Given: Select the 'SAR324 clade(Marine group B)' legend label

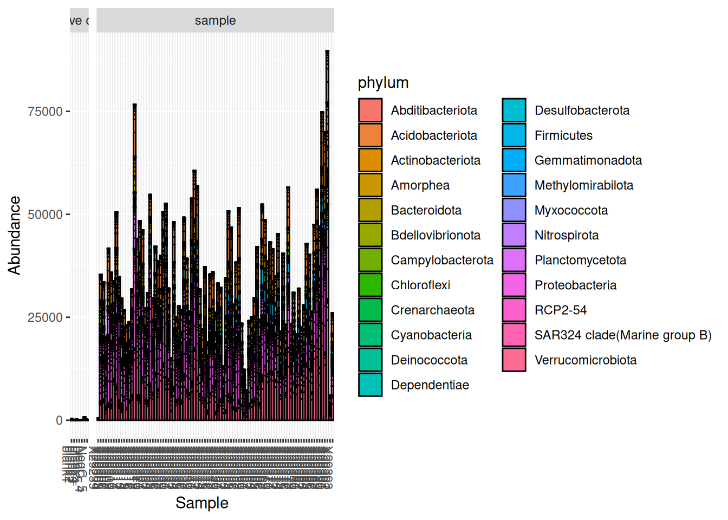Looking at the screenshot, I should (622, 335).
